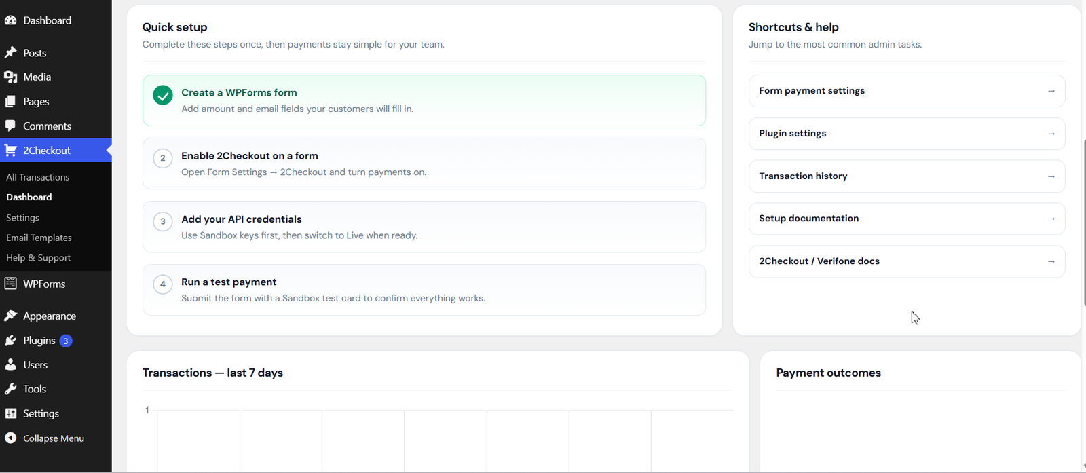Click the Plugins update count badge
Image resolution: width=1086 pixels, height=473 pixels.
pos(66,341)
